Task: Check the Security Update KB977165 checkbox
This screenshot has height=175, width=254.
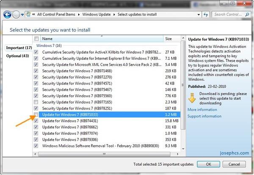Action: (36, 102)
